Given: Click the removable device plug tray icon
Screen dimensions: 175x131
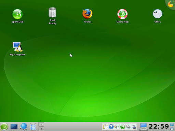Looking at the screenshot, I should click(128, 127).
